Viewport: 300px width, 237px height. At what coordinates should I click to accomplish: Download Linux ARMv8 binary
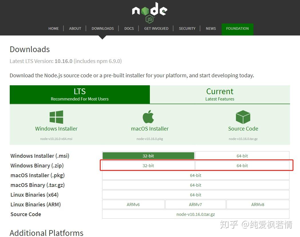(x=258, y=205)
